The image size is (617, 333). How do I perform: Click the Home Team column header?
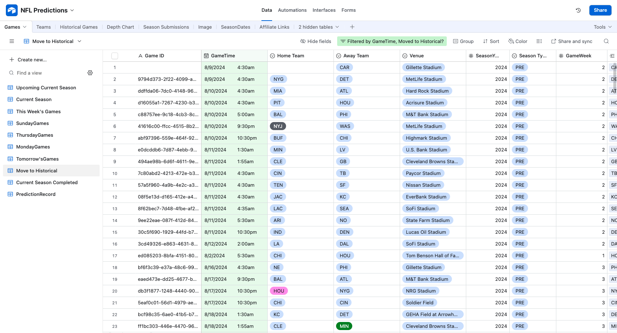[301, 56]
